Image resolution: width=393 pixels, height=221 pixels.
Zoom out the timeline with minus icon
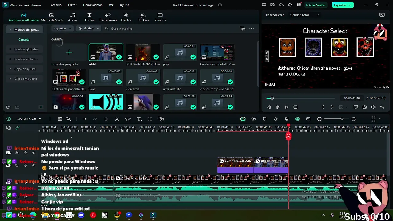[x=319, y=119]
